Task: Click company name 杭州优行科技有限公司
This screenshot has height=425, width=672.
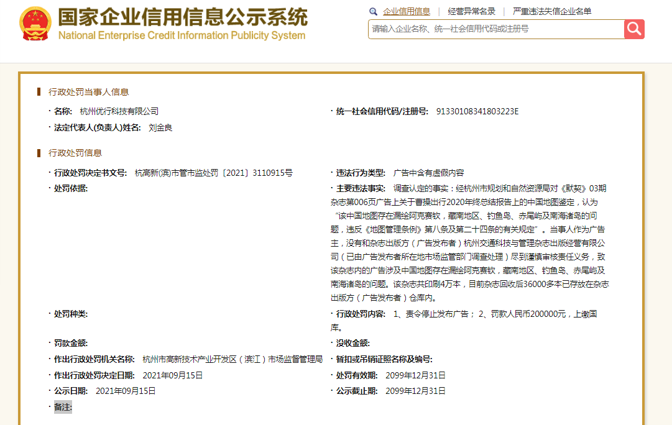Action: 119,111
